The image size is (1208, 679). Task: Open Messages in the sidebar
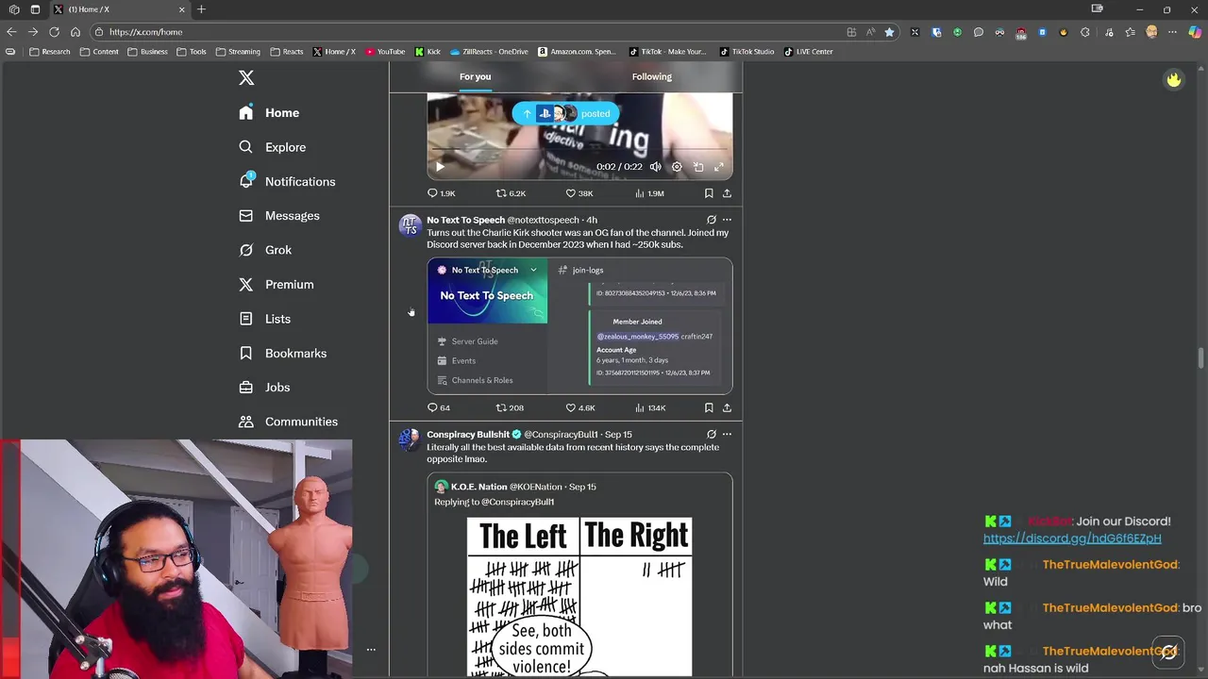tap(278, 215)
